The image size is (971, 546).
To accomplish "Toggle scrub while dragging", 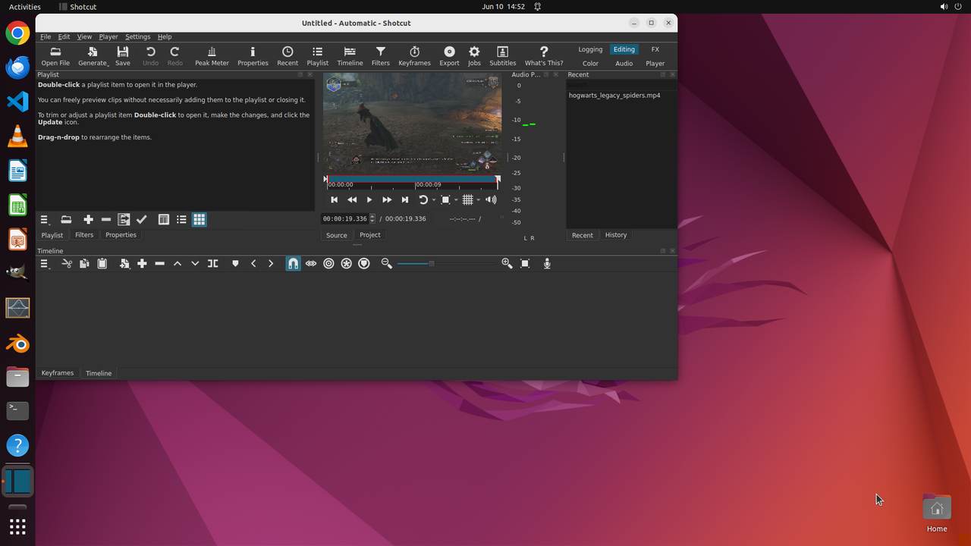I will (311, 263).
